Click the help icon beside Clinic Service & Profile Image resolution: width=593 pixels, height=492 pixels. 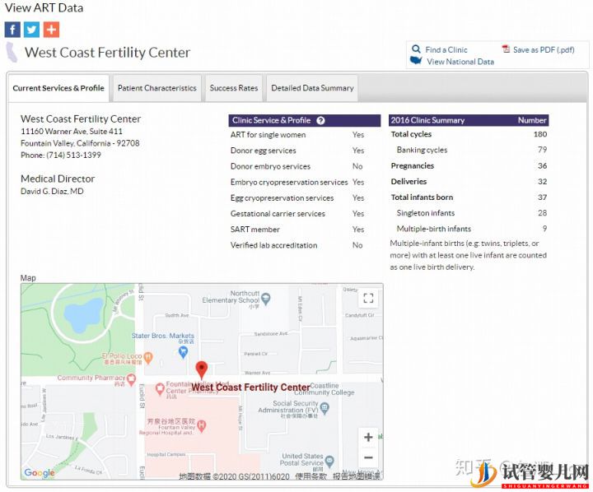point(320,120)
